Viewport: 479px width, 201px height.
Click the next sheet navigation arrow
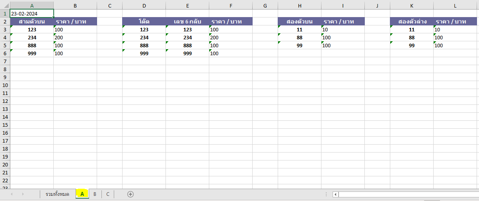[x=23, y=194]
